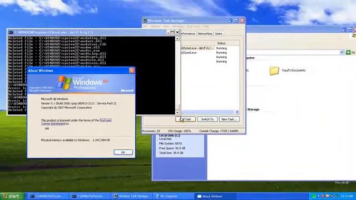Click the command prompt title bar icon

coord(11,32)
